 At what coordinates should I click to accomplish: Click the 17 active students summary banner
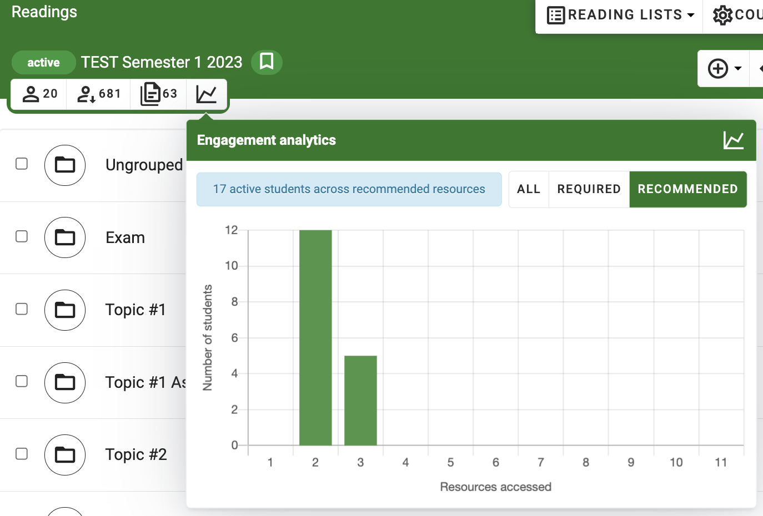pyautogui.click(x=349, y=189)
